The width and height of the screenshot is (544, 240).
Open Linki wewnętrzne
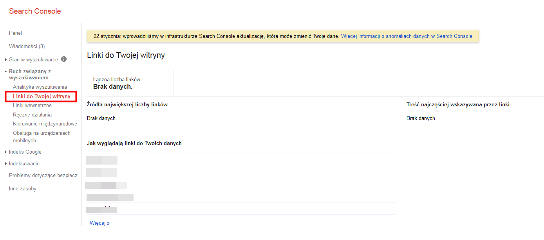(32, 105)
